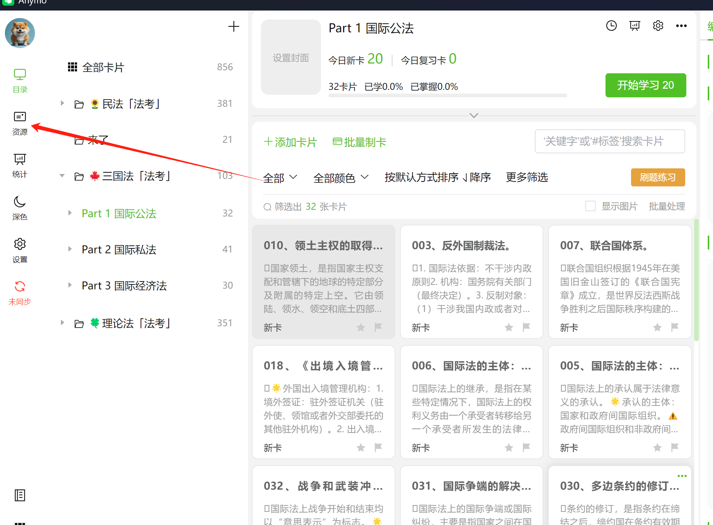
Task: Switch to 深色 dark mode
Action: coord(20,208)
